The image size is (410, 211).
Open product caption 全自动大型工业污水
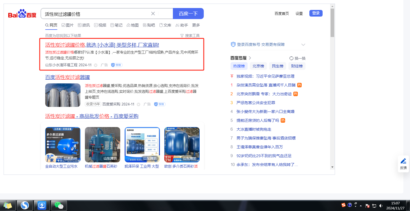click(61, 166)
